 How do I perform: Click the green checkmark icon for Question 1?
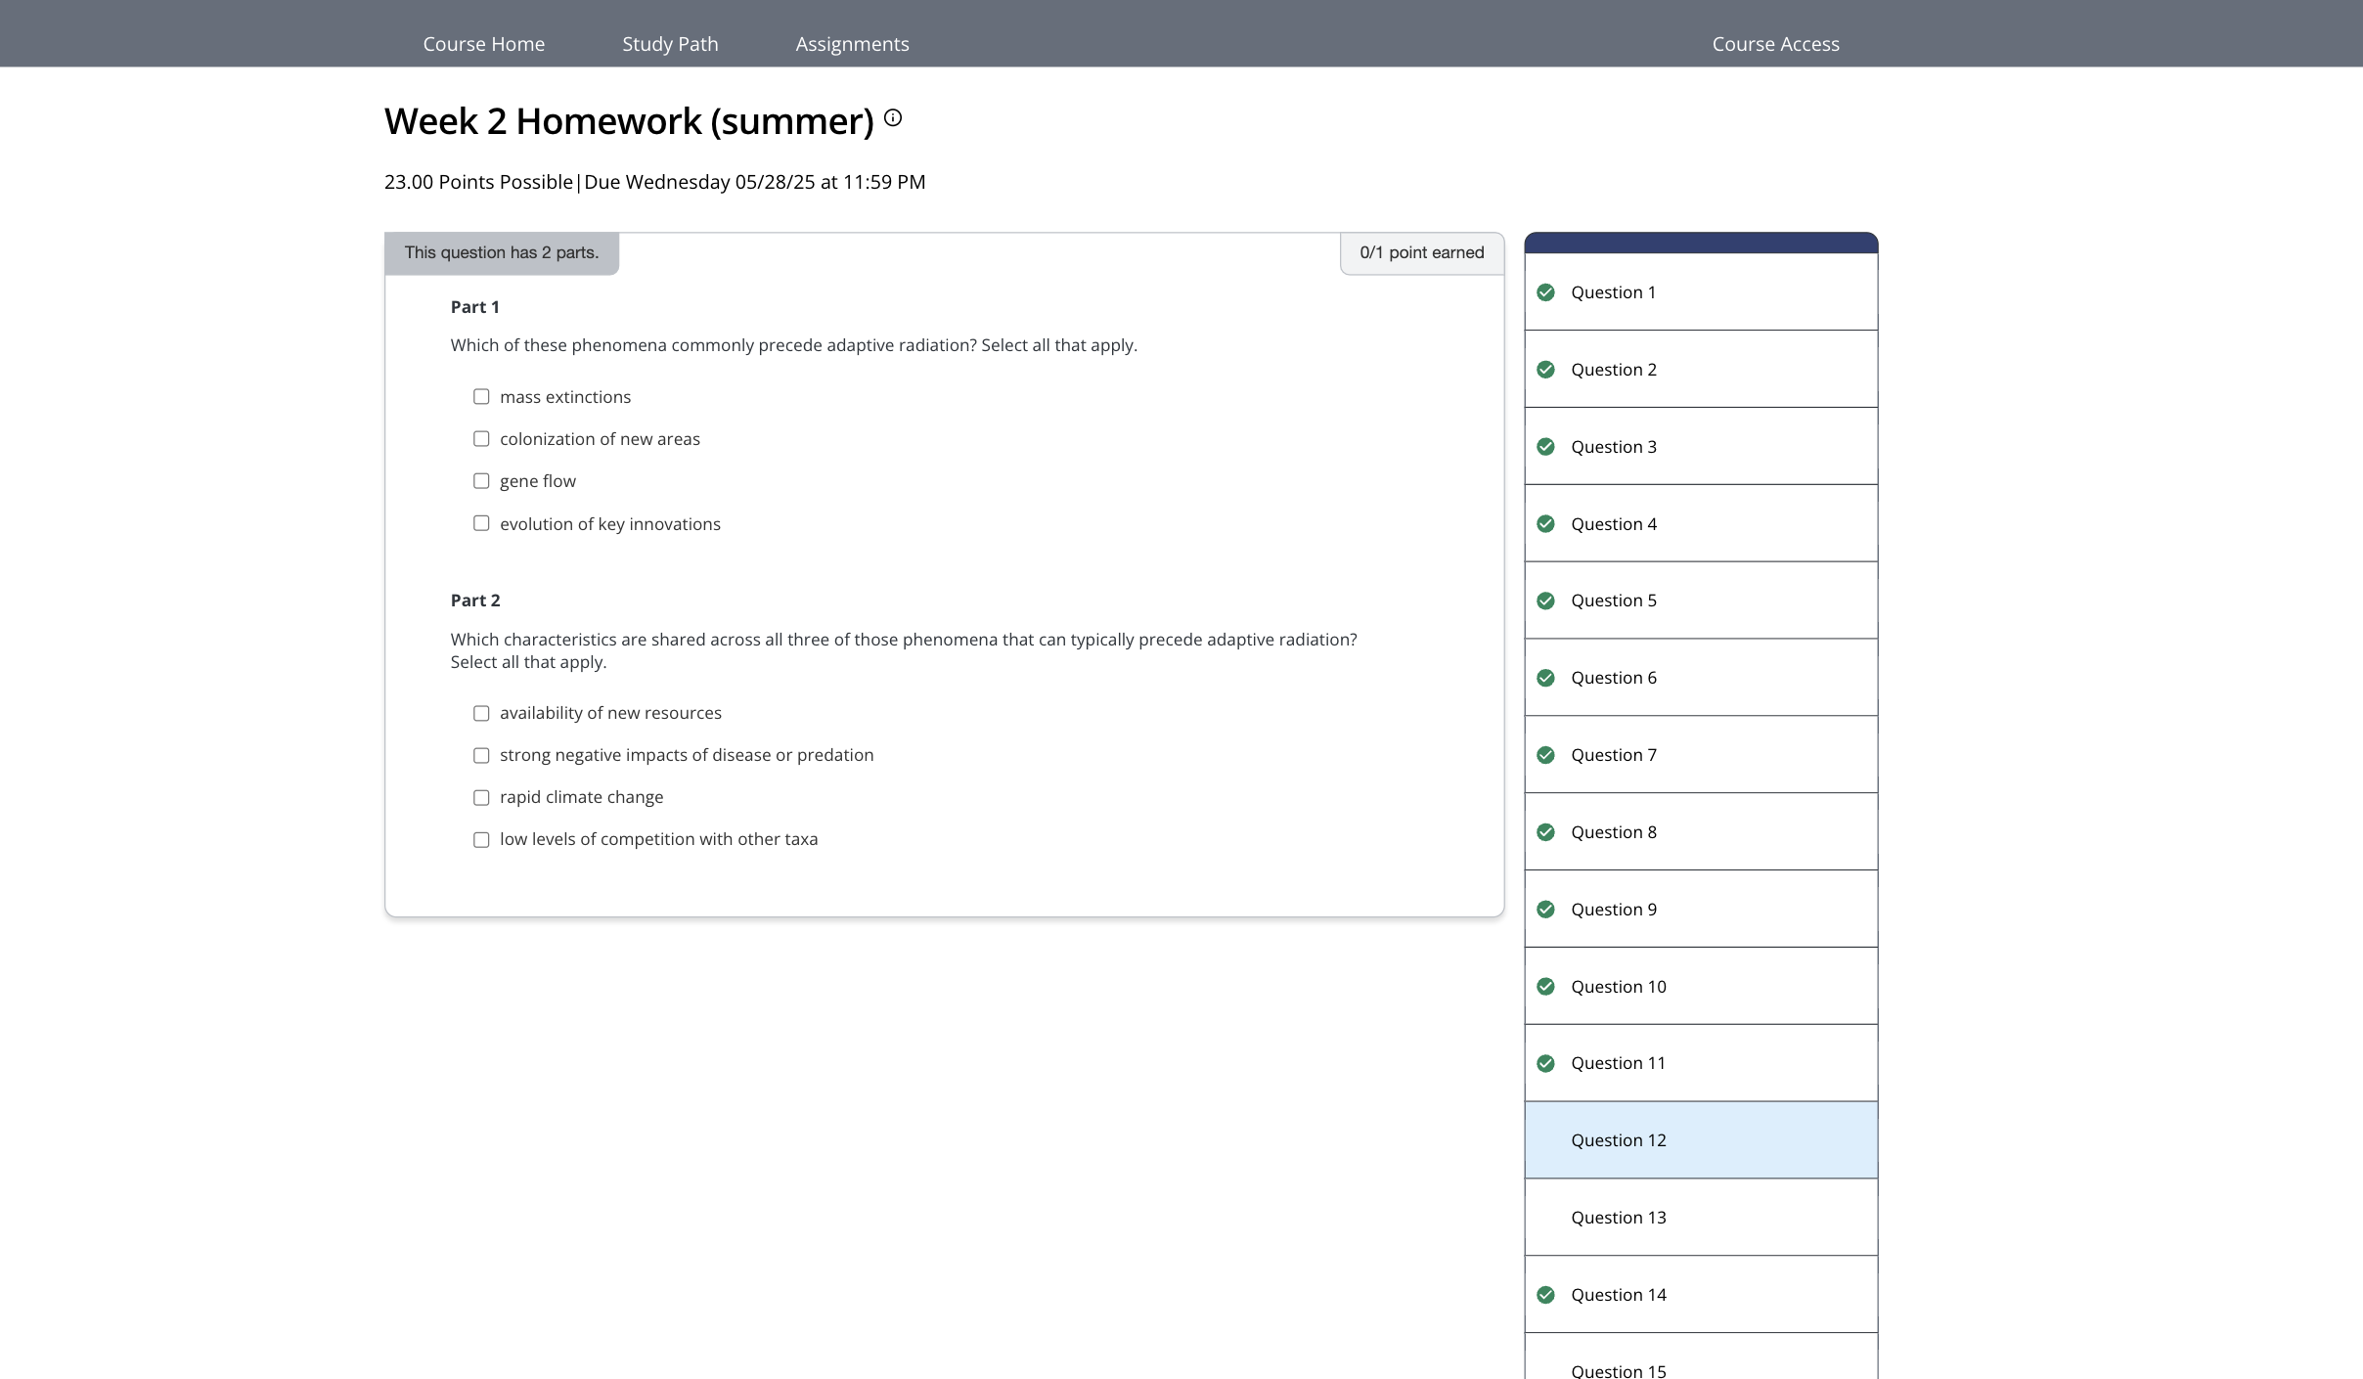(x=1545, y=292)
